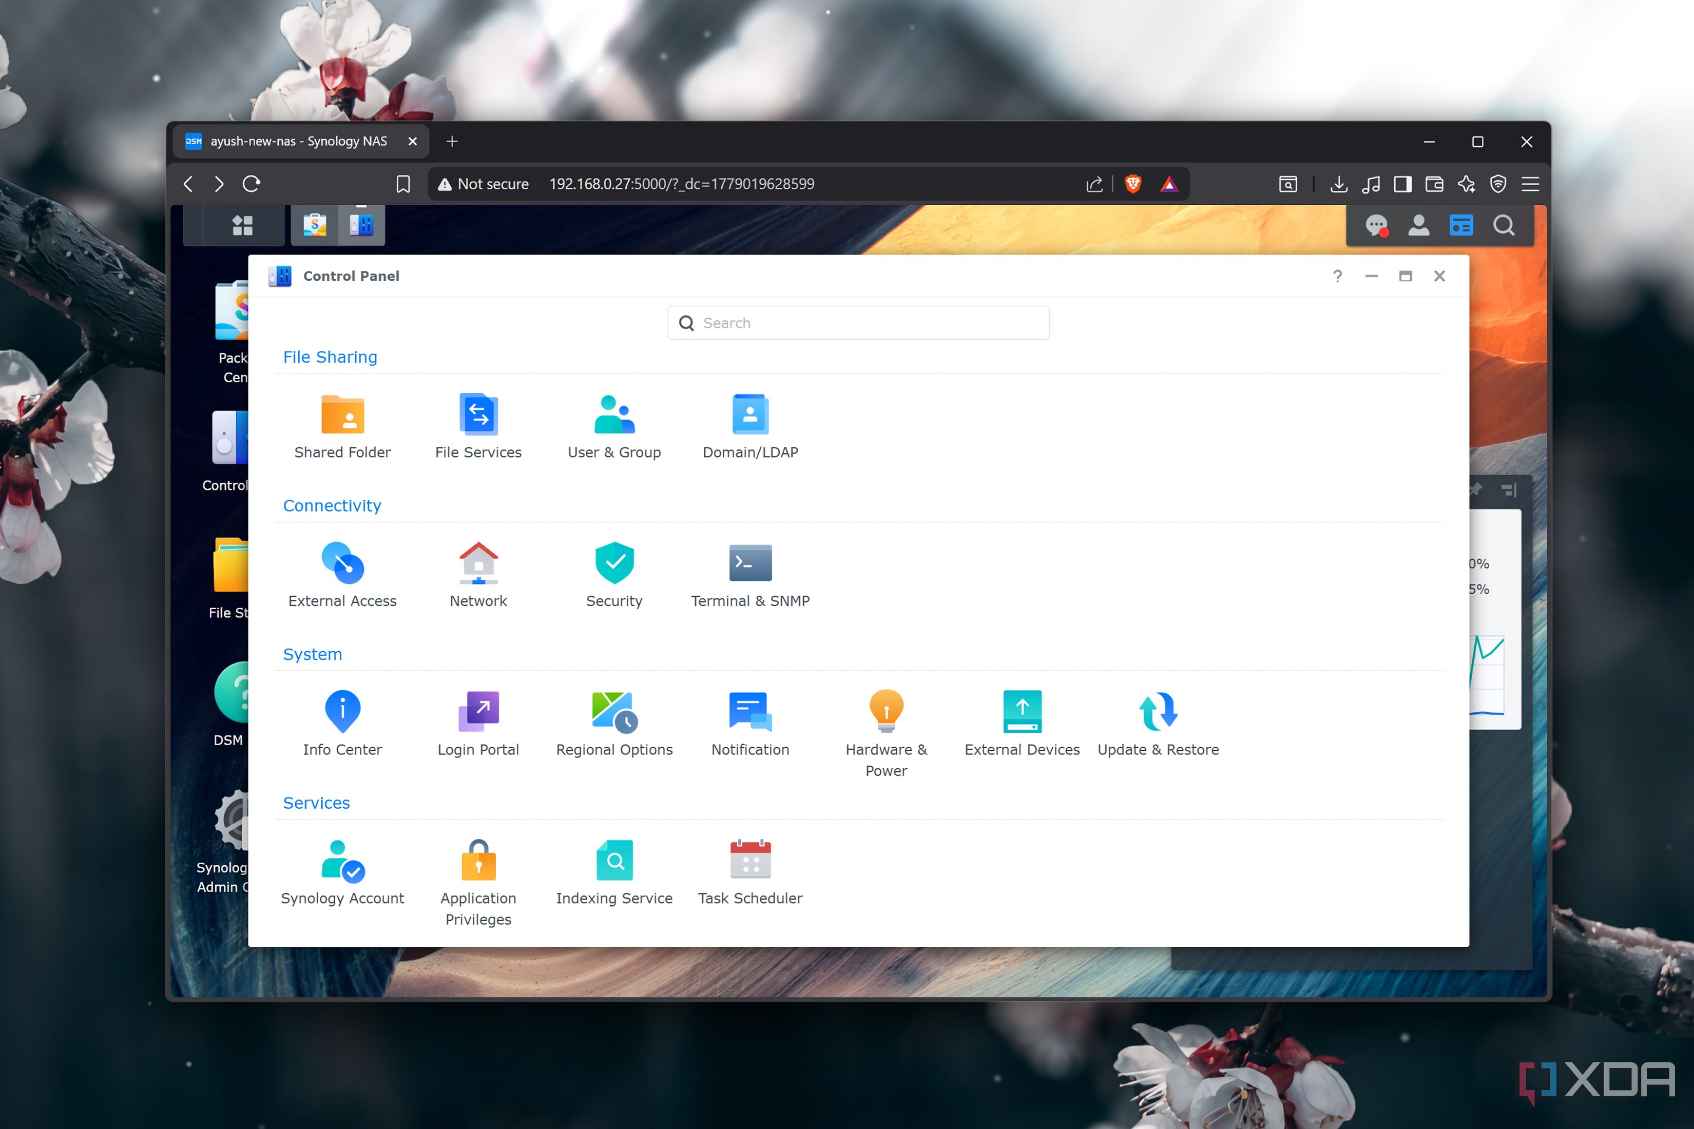This screenshot has height=1129, width=1694.
Task: Open Domain/LDAP settings
Action: [x=750, y=427]
